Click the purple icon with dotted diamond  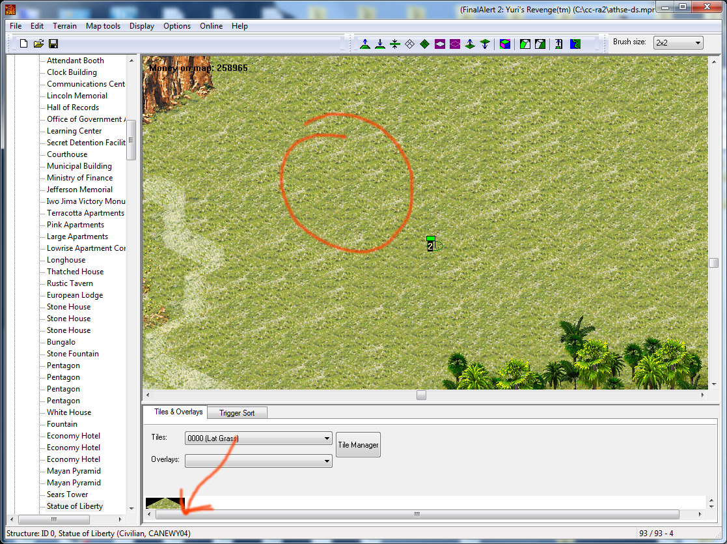[x=455, y=44]
